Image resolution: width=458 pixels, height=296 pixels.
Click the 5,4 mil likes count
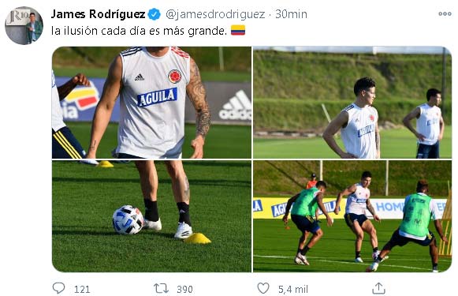pyautogui.click(x=293, y=290)
